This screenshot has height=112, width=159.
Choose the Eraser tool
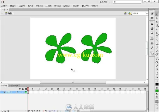[x=157, y=69]
